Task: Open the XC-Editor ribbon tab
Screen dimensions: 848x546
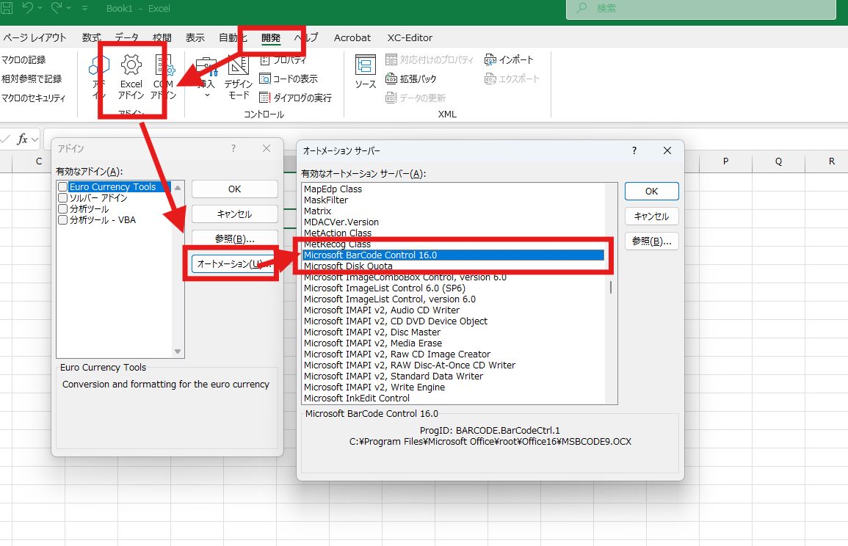Action: coord(410,38)
